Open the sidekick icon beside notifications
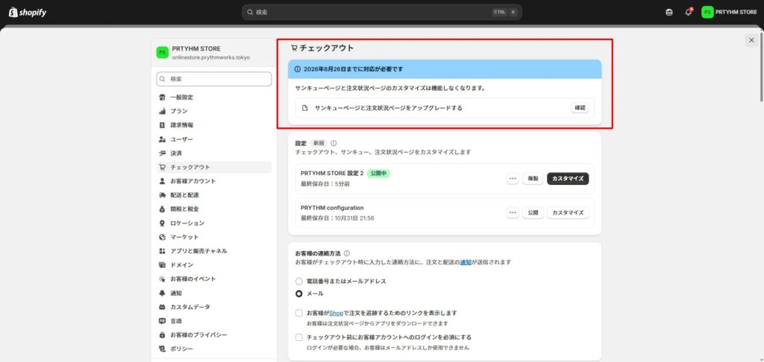This screenshot has width=764, height=362. [x=669, y=12]
